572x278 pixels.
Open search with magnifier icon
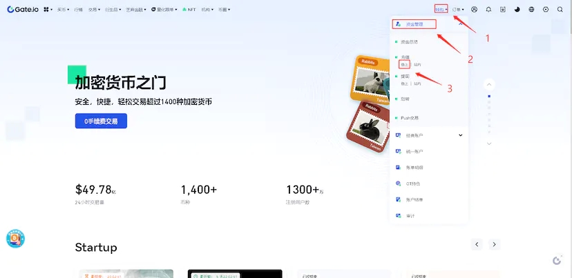coord(560,10)
